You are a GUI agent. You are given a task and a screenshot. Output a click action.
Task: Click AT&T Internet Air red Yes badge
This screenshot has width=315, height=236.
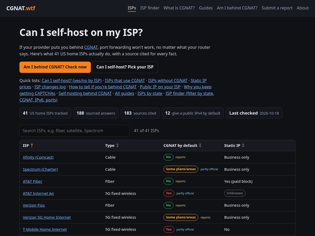pyautogui.click(x=169, y=194)
